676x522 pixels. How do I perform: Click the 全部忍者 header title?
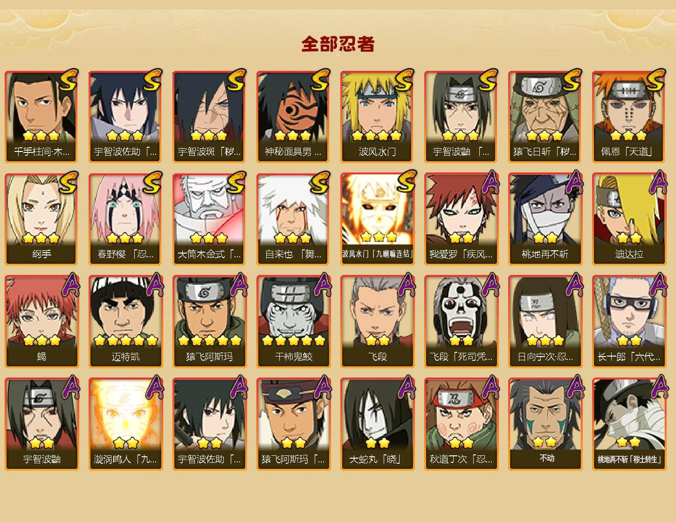pos(338,44)
